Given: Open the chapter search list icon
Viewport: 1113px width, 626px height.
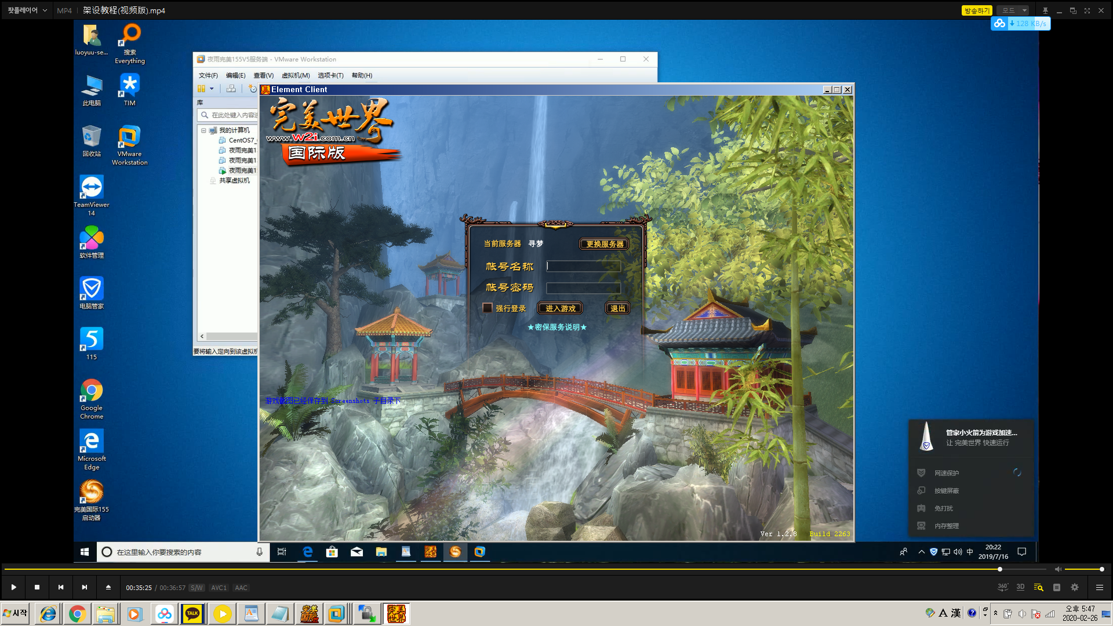Looking at the screenshot, I should click(x=1038, y=587).
